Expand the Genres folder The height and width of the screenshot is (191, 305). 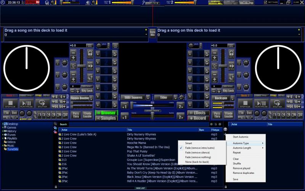(x=3, y=128)
